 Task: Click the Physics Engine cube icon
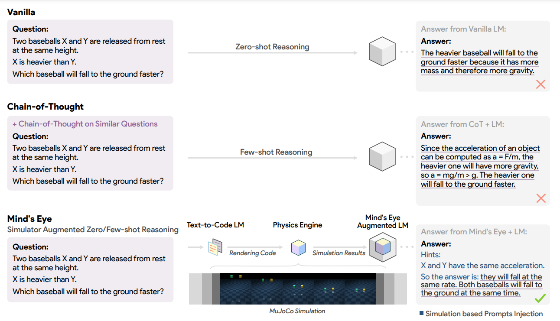pos(298,247)
